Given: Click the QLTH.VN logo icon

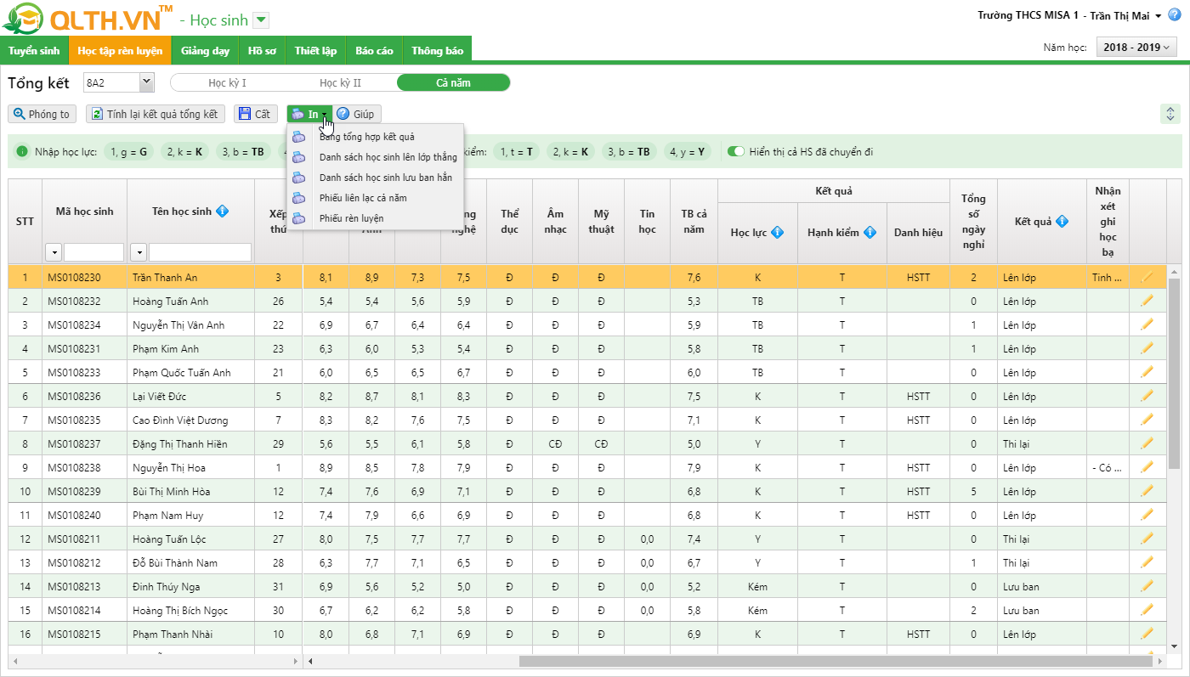Looking at the screenshot, I should [23, 20].
